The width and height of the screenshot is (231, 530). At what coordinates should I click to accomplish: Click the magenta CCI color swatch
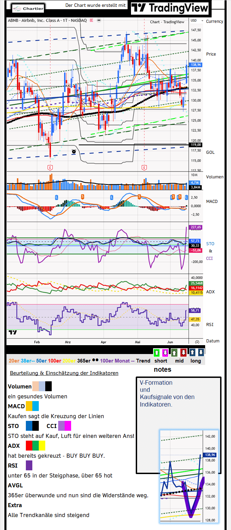[68, 426]
